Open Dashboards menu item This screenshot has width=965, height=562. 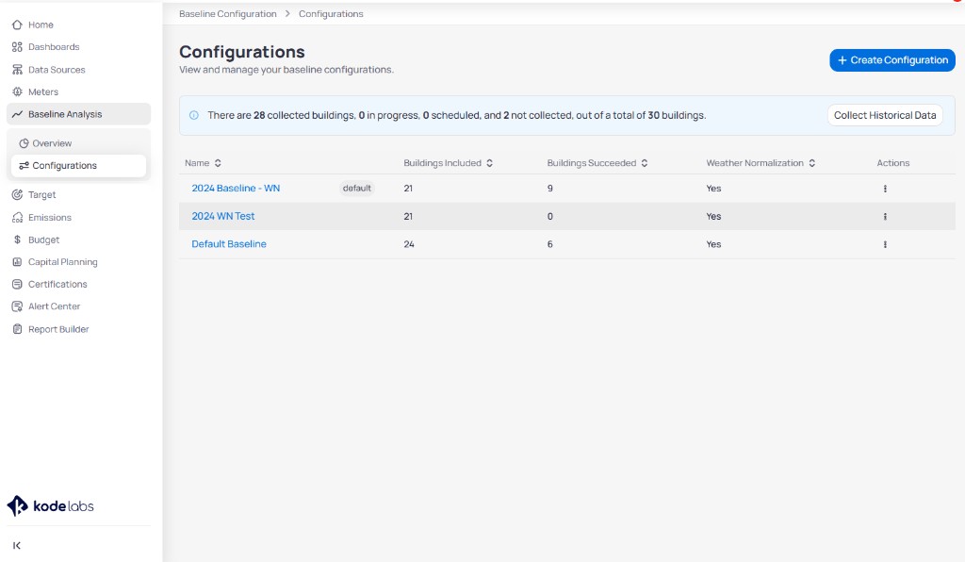click(79, 47)
